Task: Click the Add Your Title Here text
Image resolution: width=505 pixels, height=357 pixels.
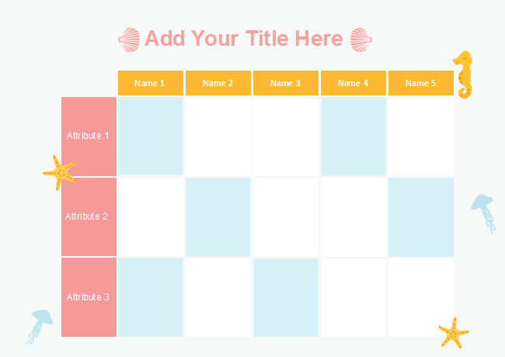Action: [x=243, y=39]
